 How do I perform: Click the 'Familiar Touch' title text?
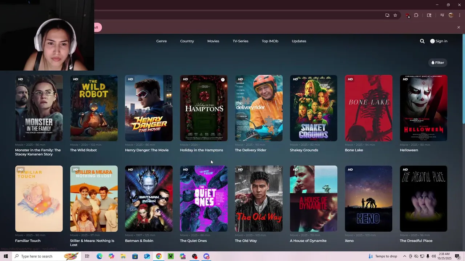click(x=28, y=241)
